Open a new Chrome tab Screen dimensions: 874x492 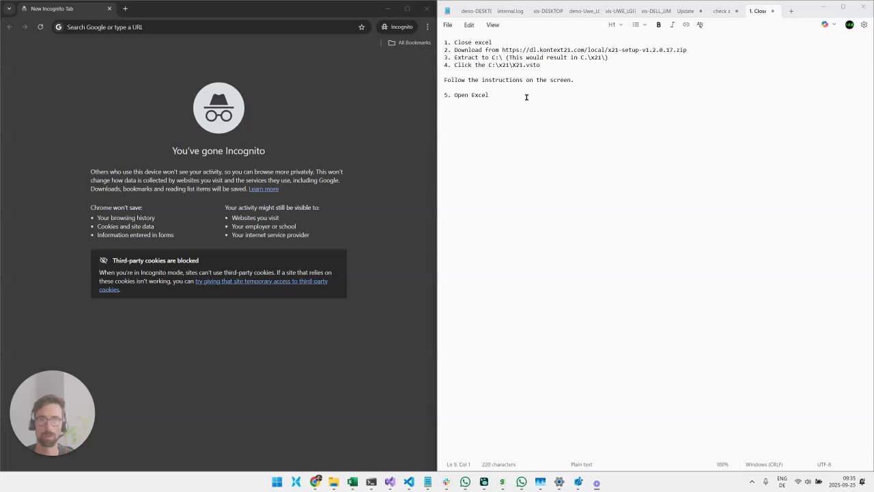pyautogui.click(x=125, y=9)
